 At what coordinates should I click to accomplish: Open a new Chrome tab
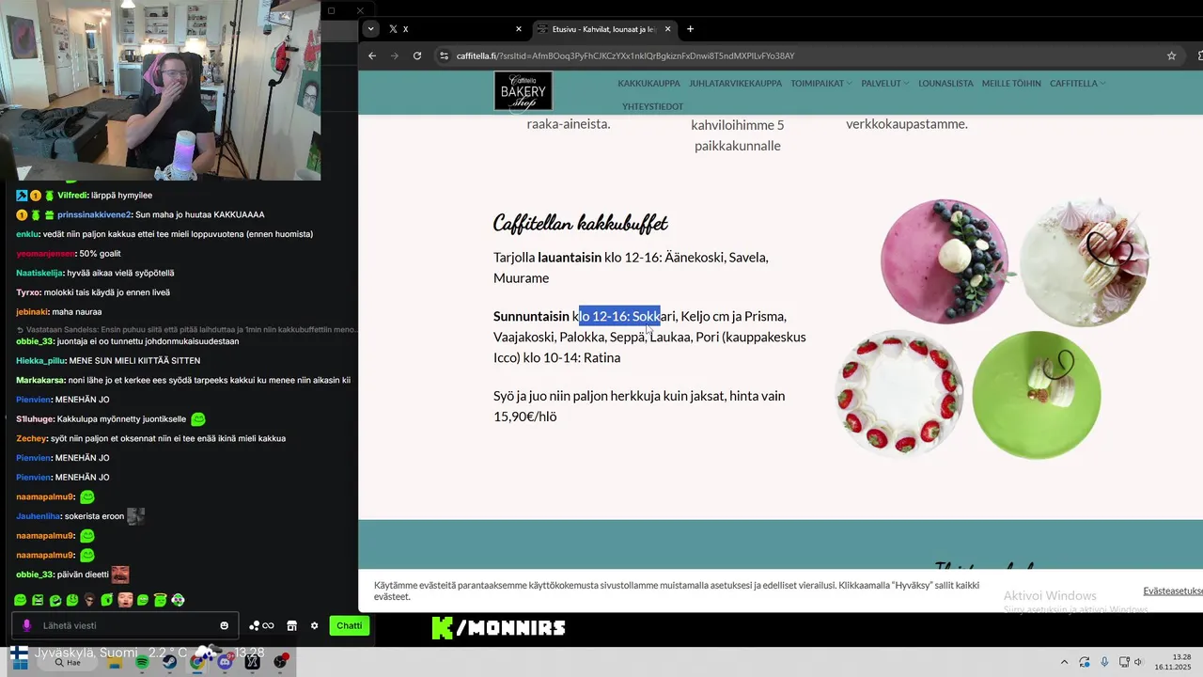[690, 29]
